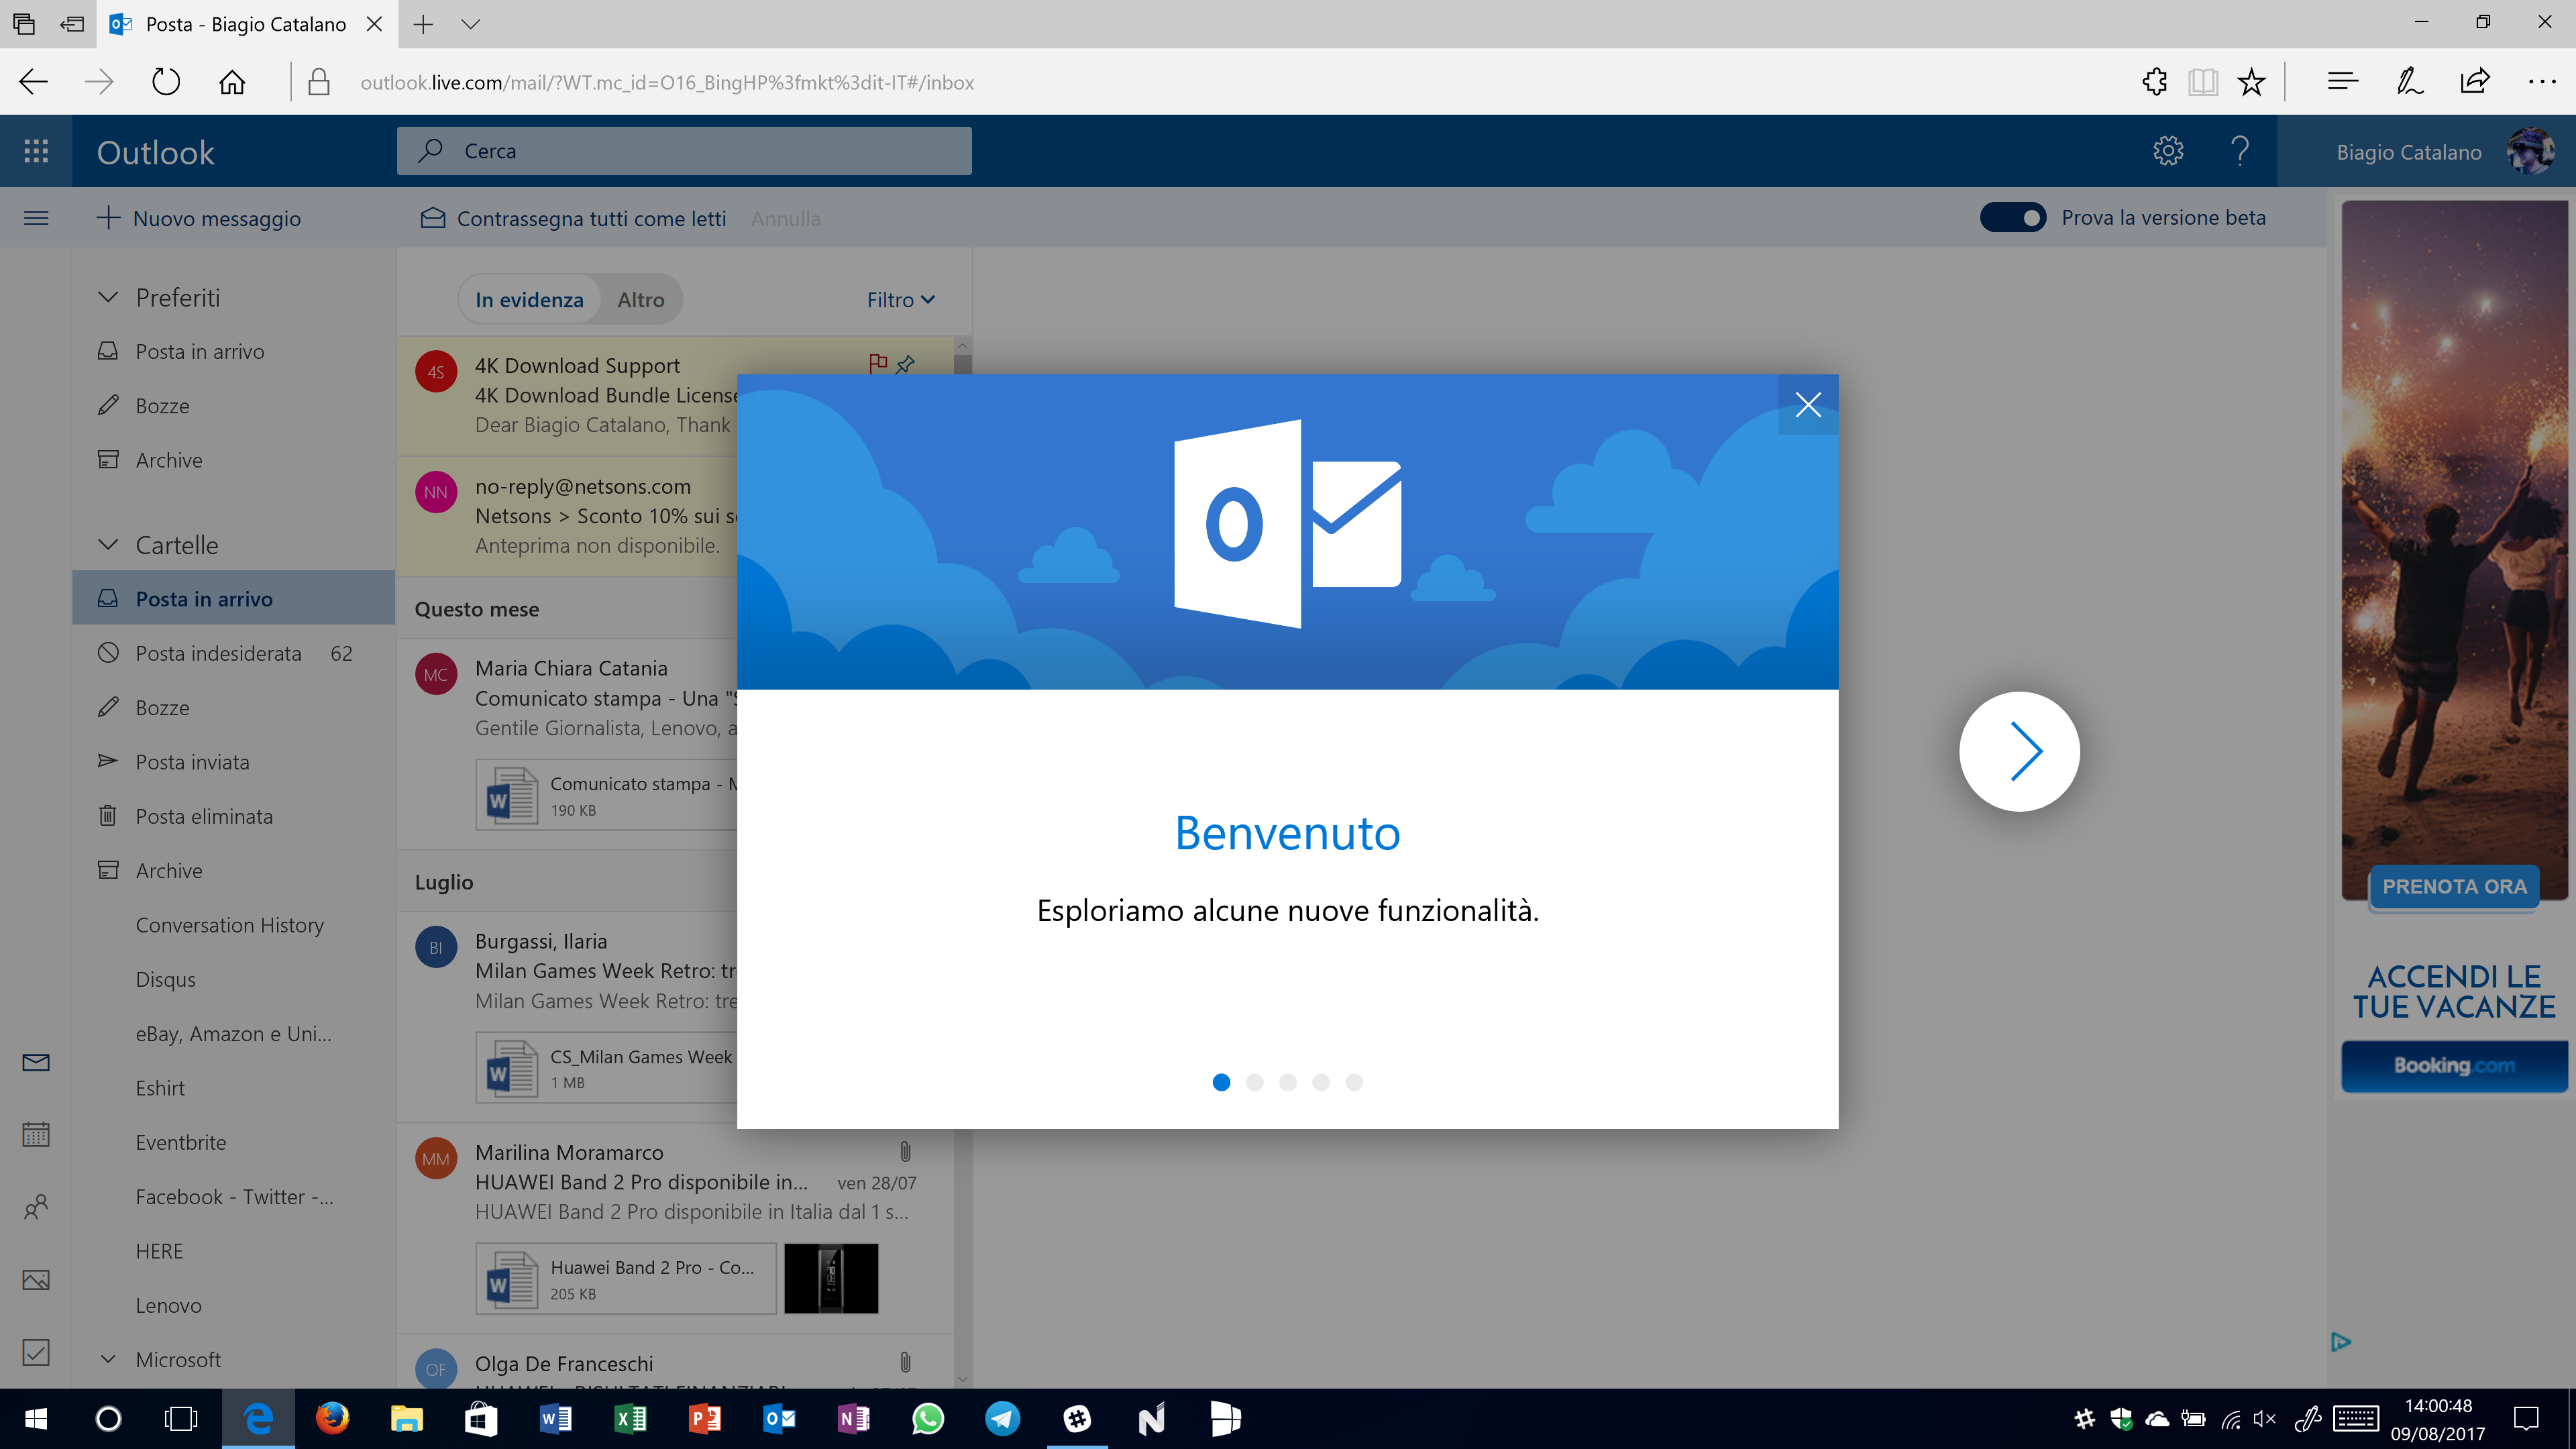Click the Annulla undo link
Screen dimensions: 2576x1449
(786, 218)
